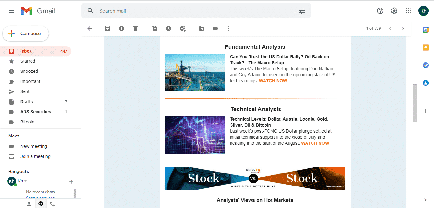This screenshot has width=434, height=208.
Task: Open Google Keep side panel
Action: (426, 47)
